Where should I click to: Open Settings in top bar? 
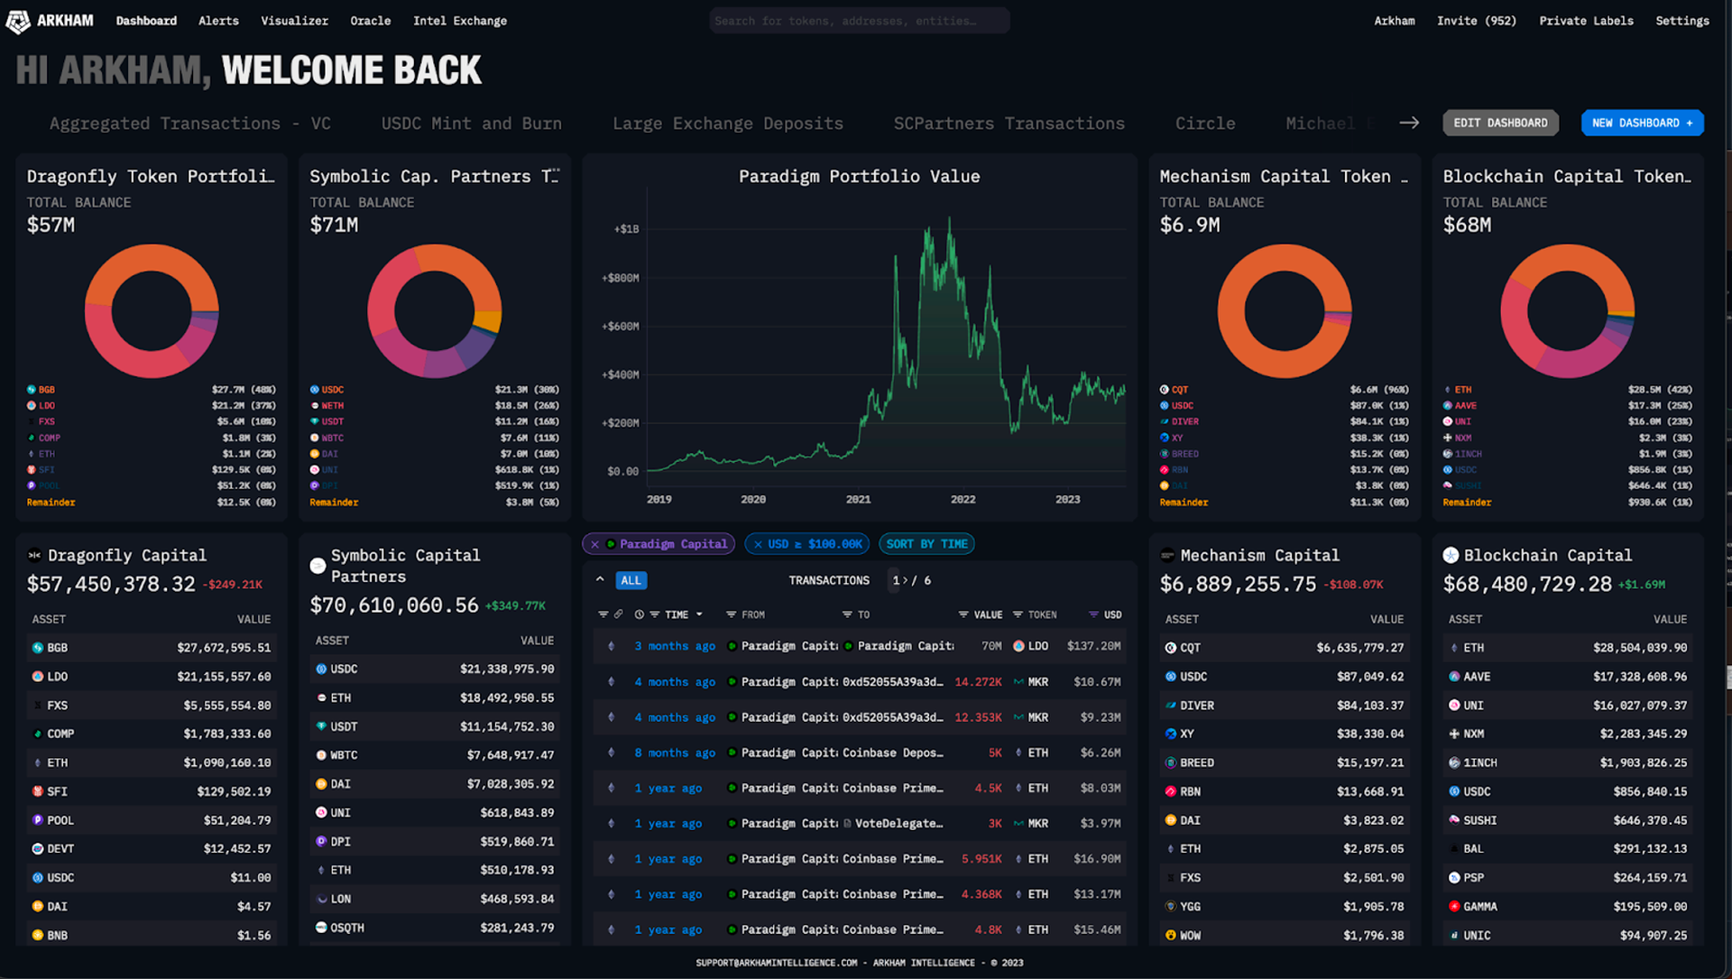[1681, 21]
